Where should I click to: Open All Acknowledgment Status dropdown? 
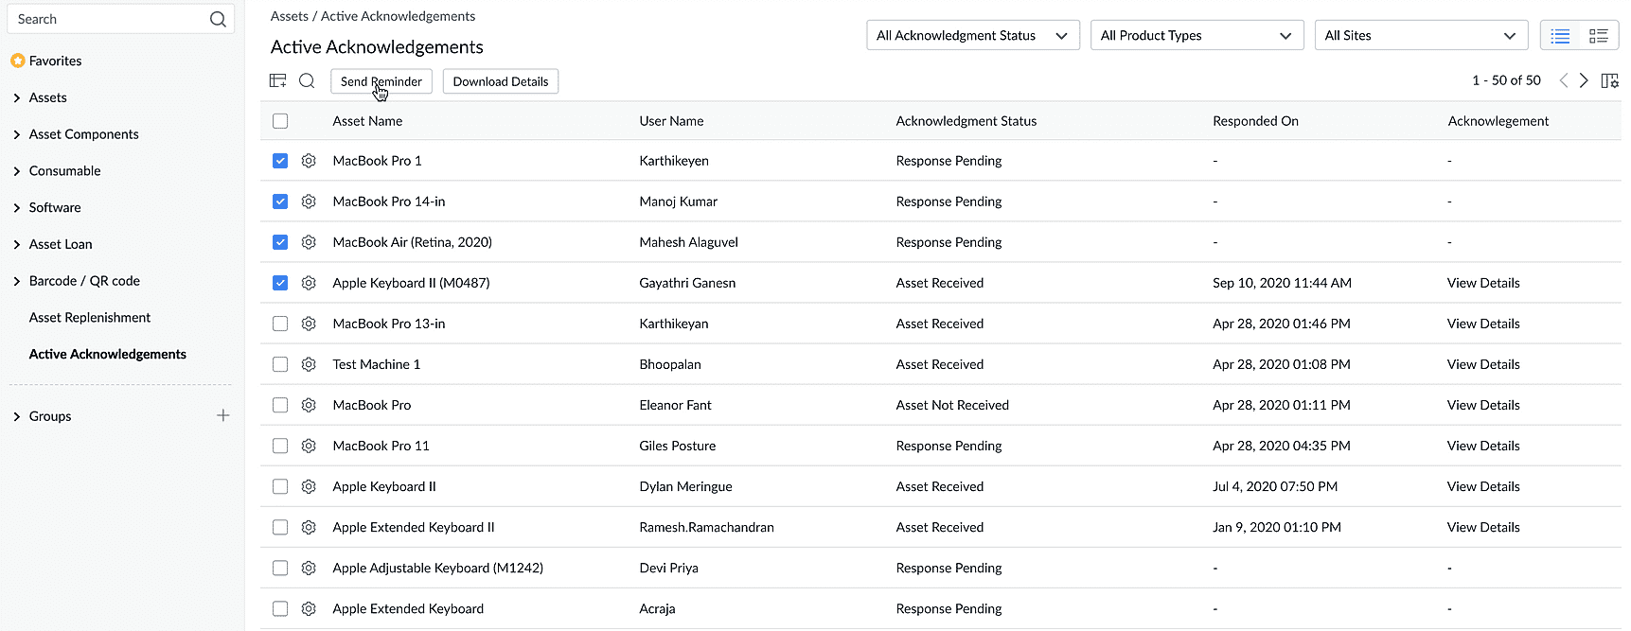tap(972, 36)
